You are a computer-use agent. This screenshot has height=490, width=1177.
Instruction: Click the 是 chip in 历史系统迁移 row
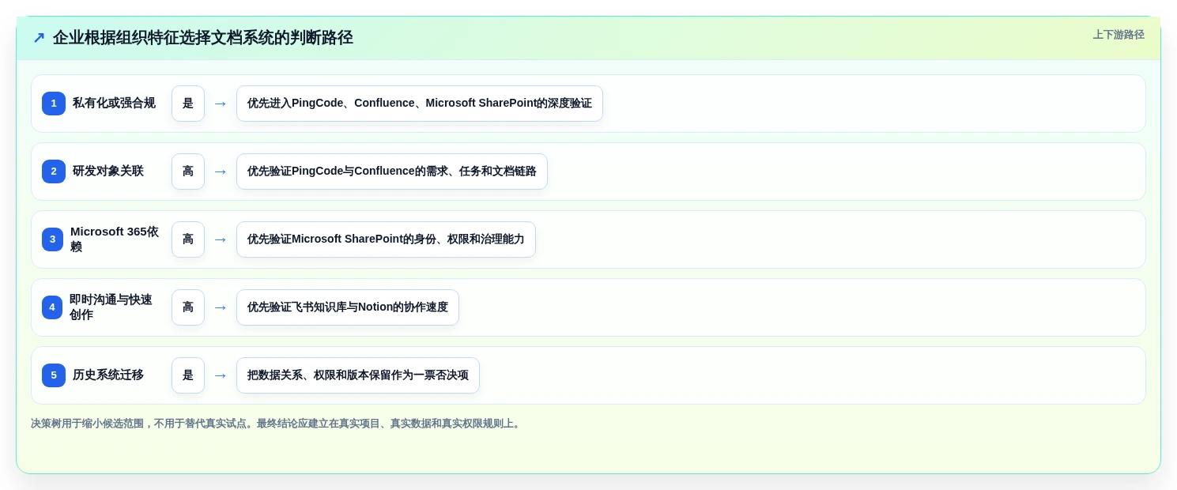coord(188,375)
